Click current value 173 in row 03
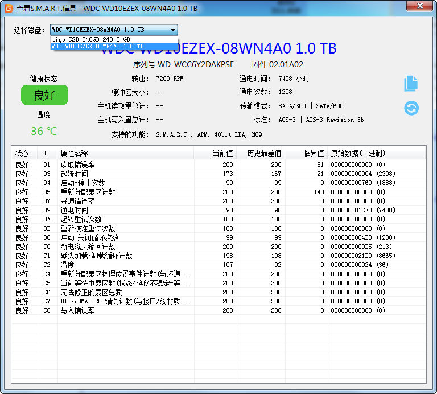This screenshot has width=437, height=394. tap(228, 174)
